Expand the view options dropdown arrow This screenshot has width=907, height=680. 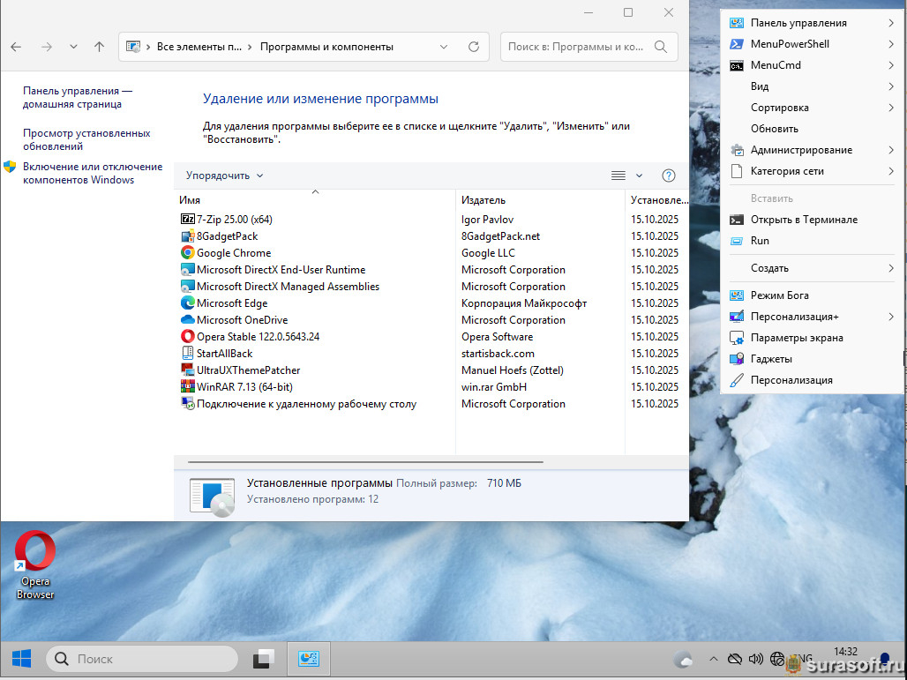tap(640, 176)
